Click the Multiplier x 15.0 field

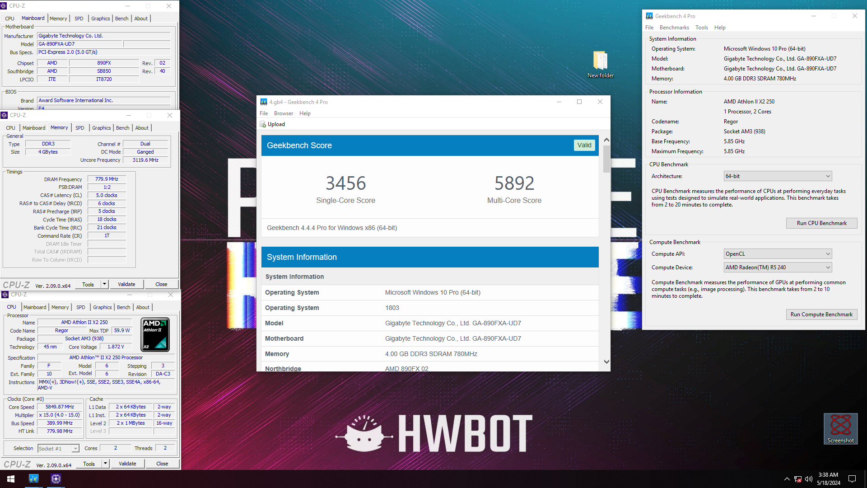tap(60, 415)
